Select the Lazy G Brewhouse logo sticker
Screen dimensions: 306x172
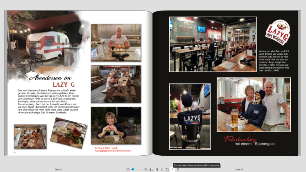(x=278, y=32)
